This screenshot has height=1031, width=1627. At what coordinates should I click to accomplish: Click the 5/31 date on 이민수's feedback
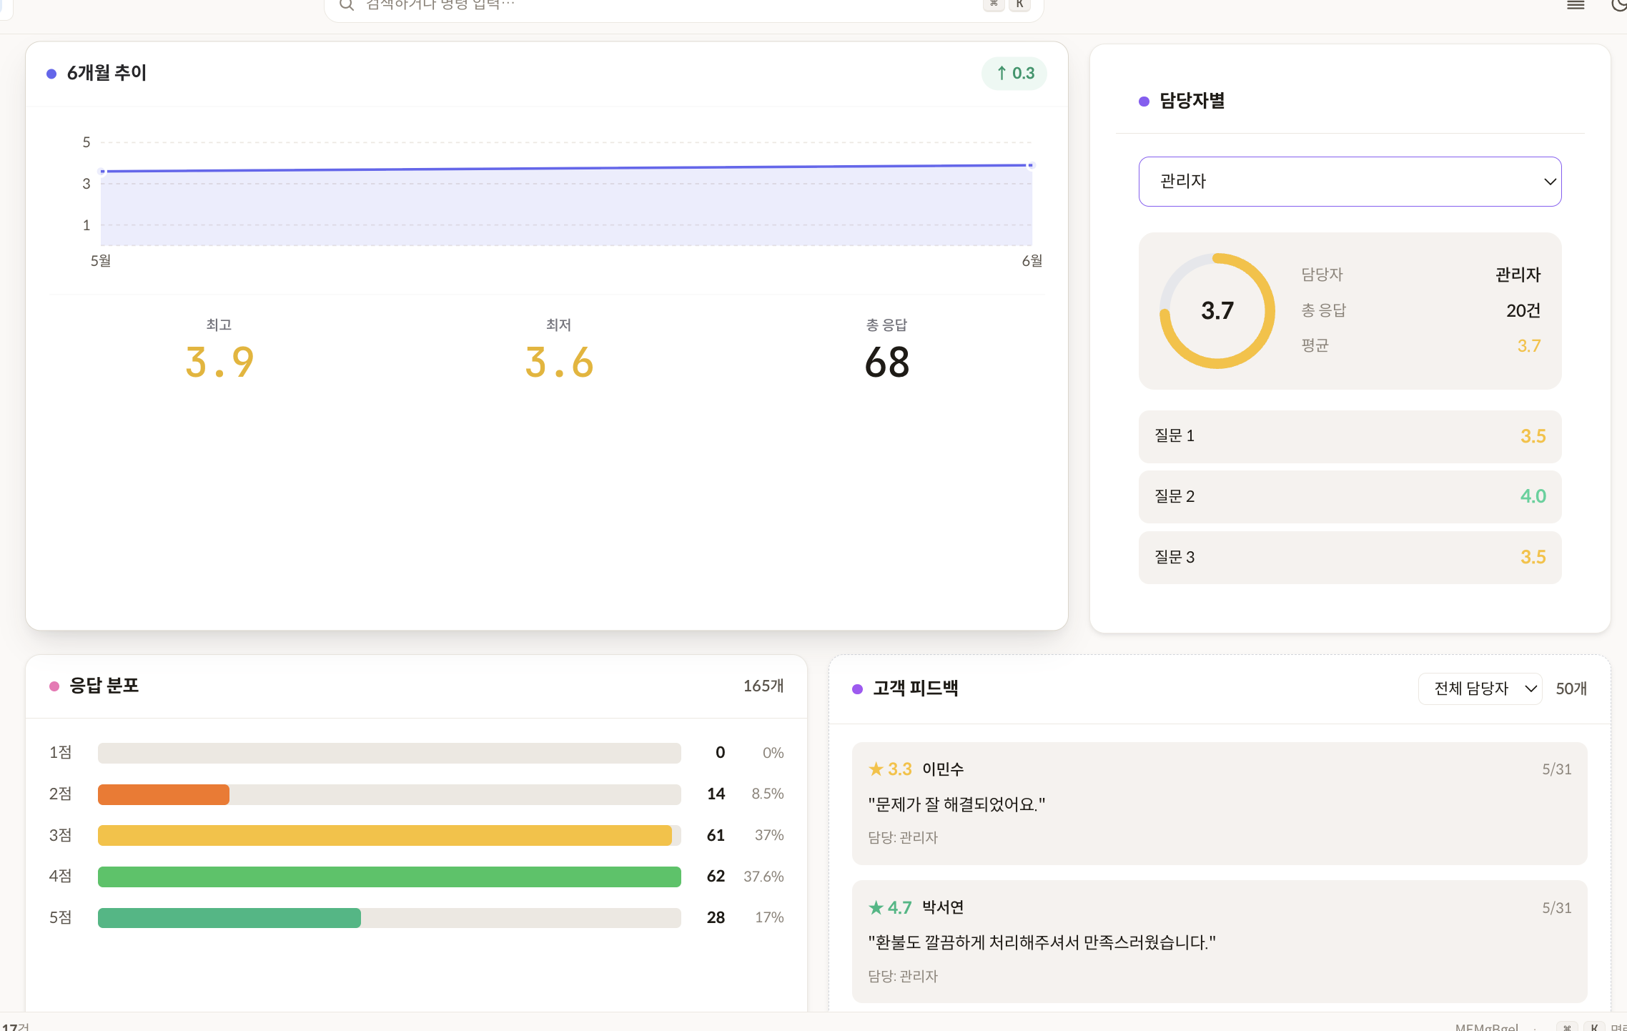(1556, 769)
